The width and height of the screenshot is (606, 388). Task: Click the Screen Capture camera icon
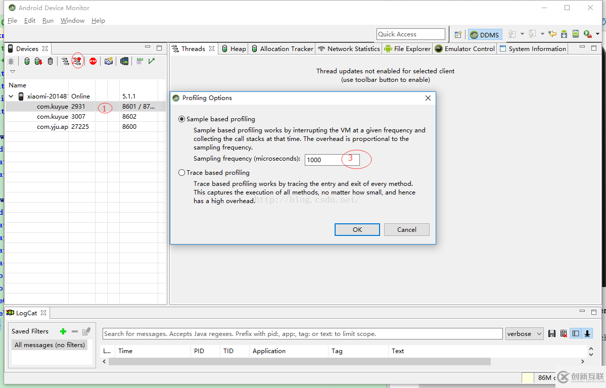[109, 61]
